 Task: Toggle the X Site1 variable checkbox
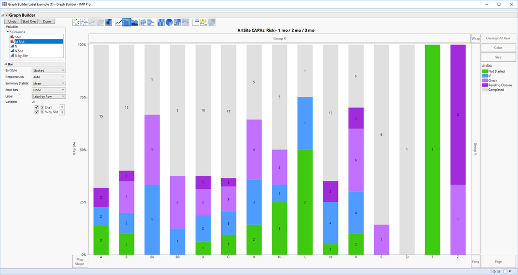(37, 107)
